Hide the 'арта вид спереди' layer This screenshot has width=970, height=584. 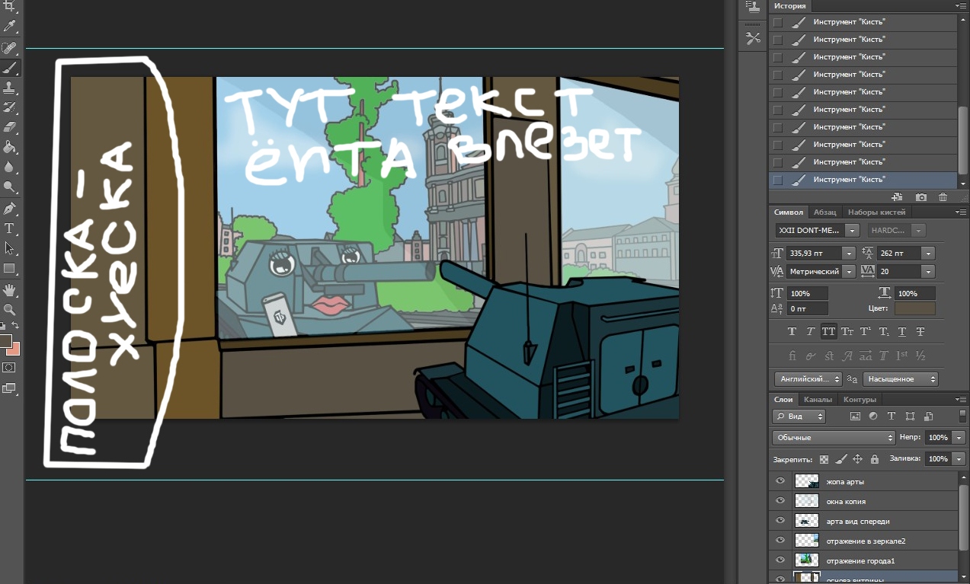click(x=780, y=521)
